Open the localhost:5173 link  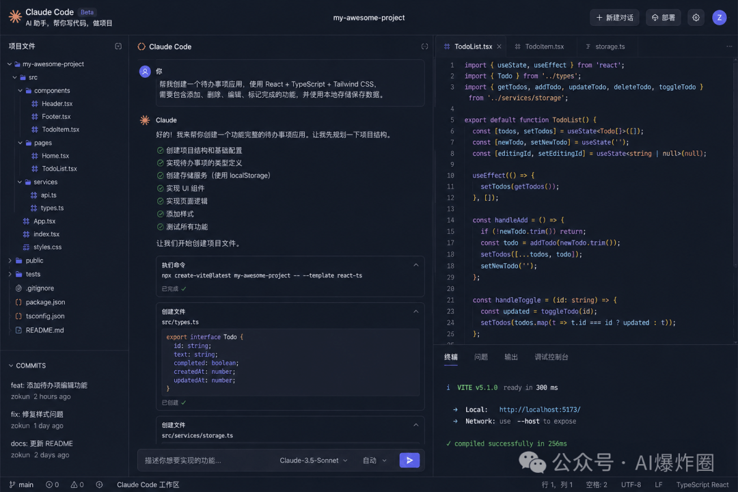[x=540, y=409]
